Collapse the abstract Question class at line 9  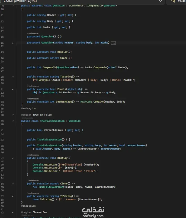13,6
